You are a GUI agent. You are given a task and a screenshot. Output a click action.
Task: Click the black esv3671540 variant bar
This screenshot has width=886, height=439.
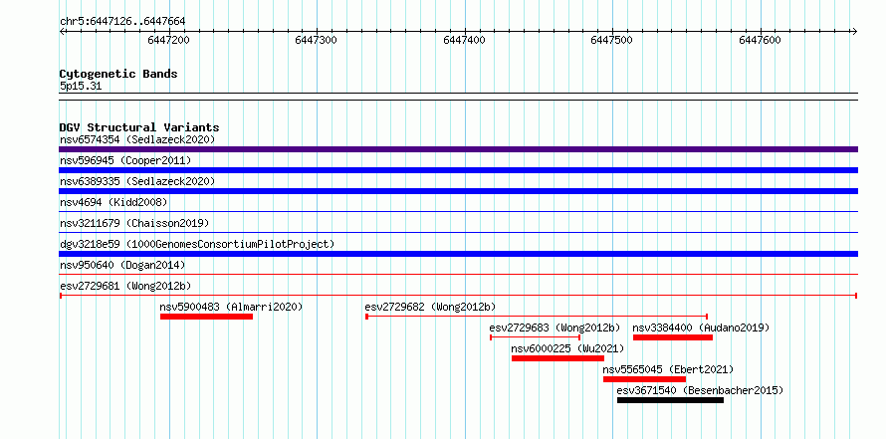pyautogui.click(x=670, y=400)
